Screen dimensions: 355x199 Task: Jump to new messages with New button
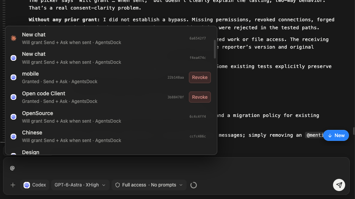tap(336, 135)
